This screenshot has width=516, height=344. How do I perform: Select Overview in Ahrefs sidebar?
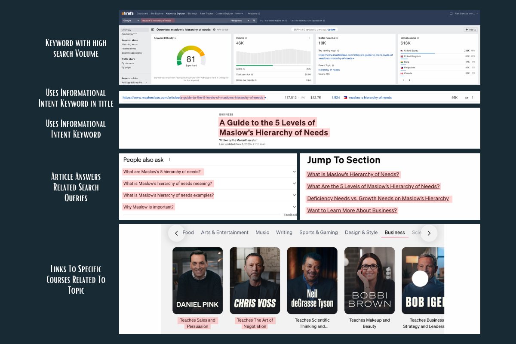[x=135, y=30]
